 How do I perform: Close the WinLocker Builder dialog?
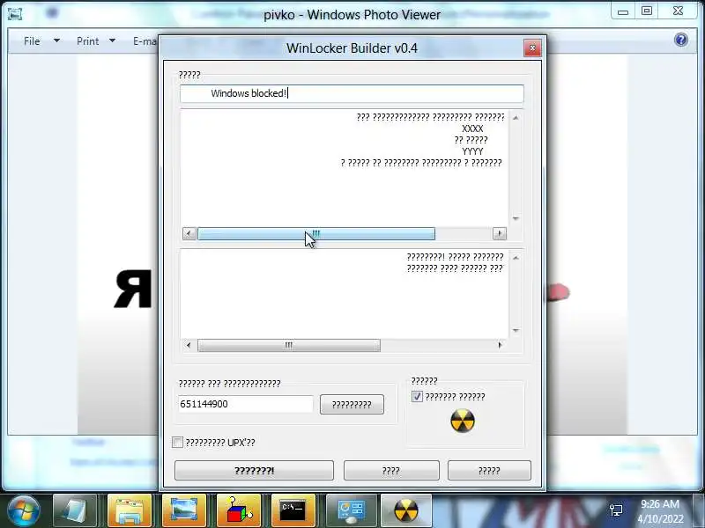[x=532, y=48]
